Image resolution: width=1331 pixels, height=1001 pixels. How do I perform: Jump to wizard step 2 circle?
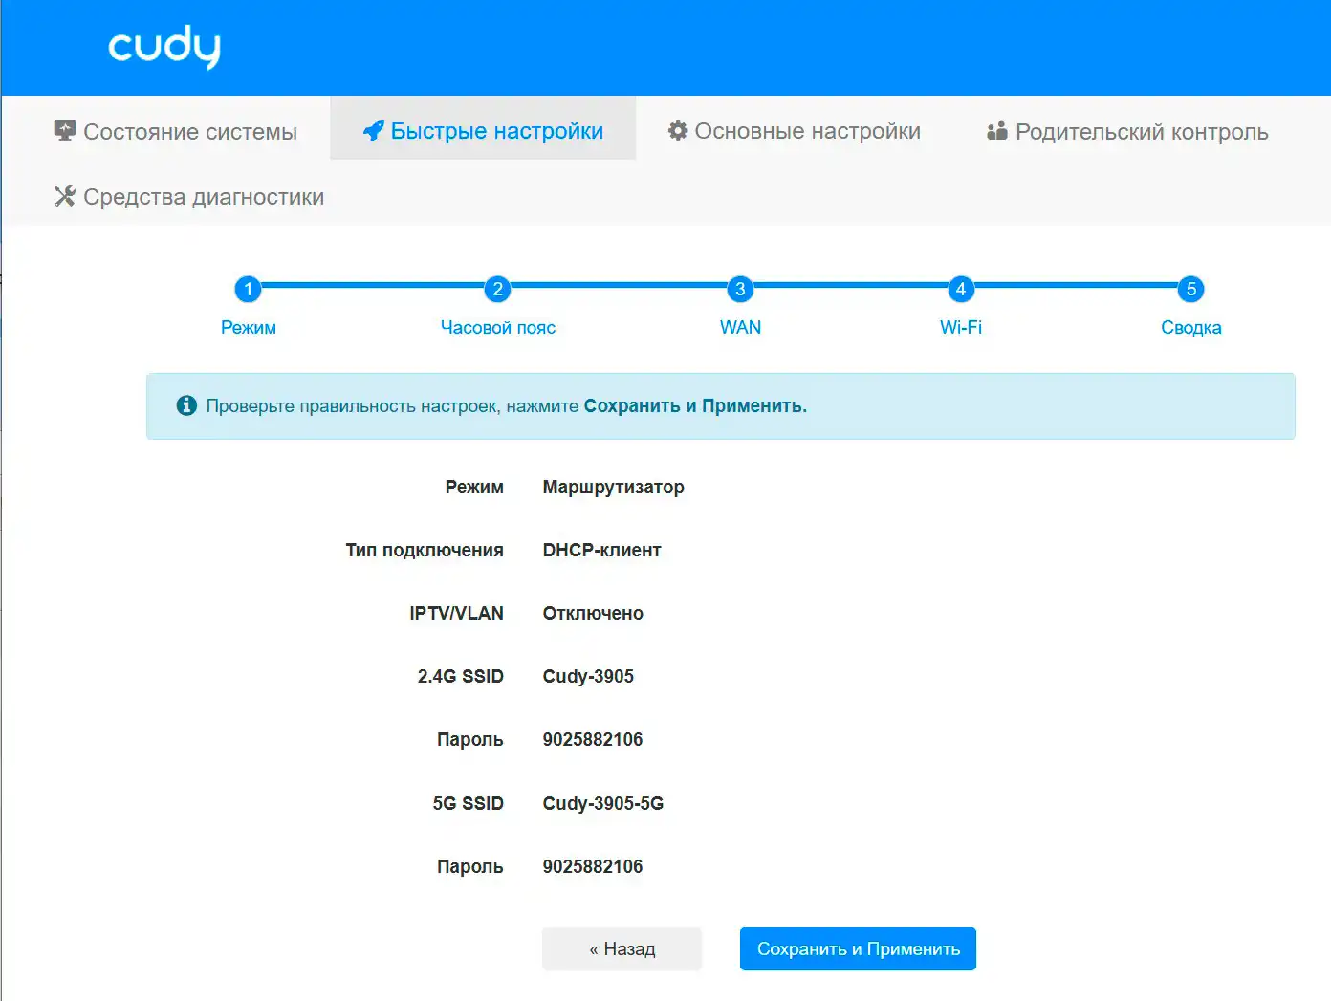[497, 289]
